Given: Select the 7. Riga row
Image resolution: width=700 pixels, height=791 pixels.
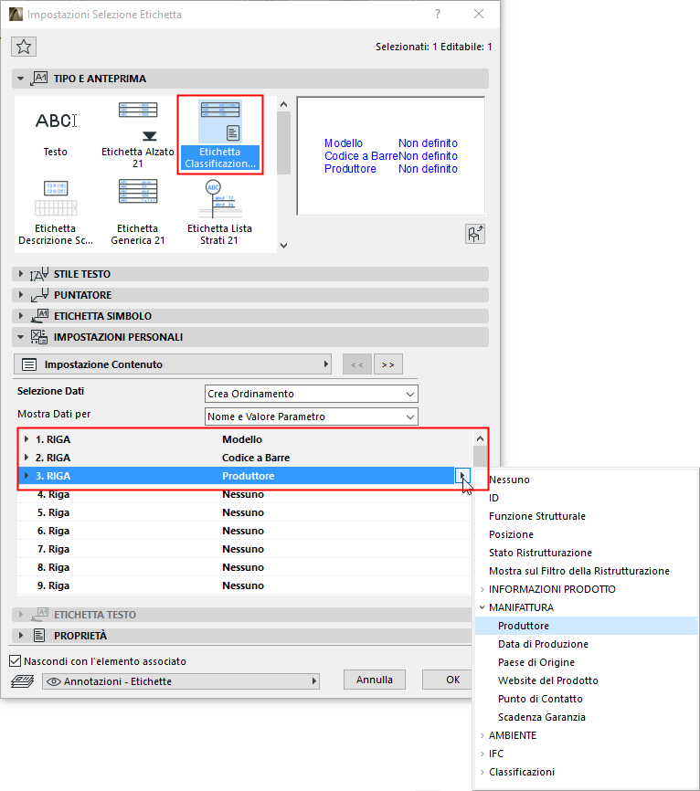Looking at the screenshot, I should tap(244, 549).
